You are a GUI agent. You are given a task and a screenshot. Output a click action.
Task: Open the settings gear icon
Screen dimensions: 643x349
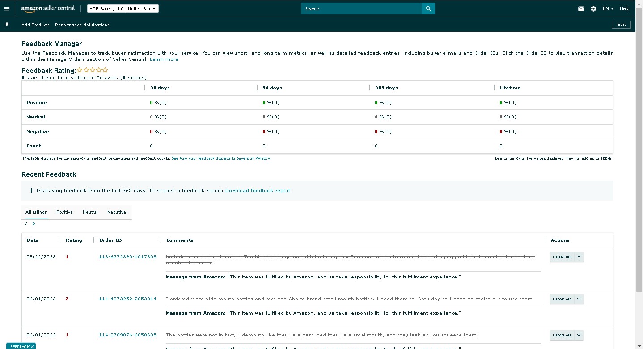tap(593, 8)
